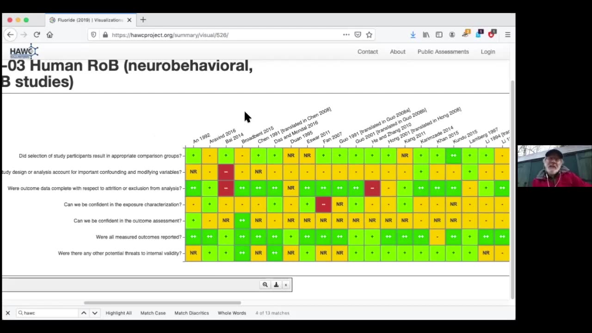Screen dimensions: 592x333
Task: Click Kang 2011 comparison groups NR cell
Action: [x=405, y=155]
